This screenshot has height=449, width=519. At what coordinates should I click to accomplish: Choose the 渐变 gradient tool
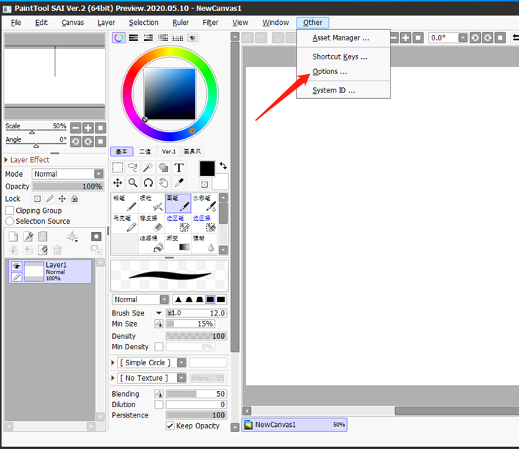(x=178, y=243)
